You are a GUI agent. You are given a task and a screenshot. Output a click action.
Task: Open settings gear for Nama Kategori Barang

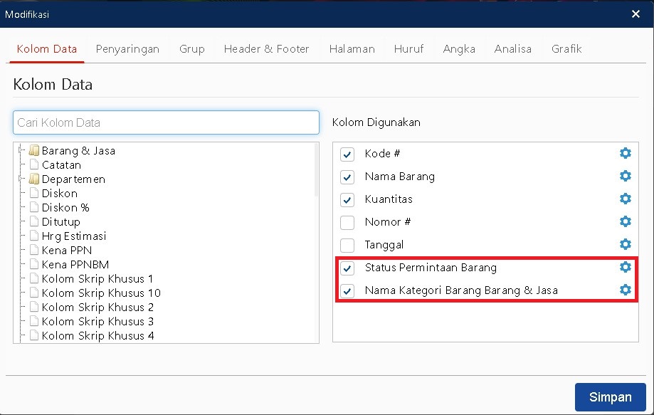coord(625,290)
